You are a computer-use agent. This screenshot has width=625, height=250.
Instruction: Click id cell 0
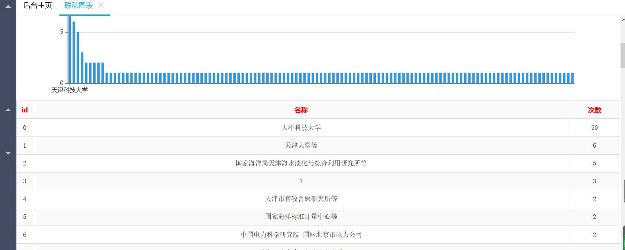click(25, 128)
